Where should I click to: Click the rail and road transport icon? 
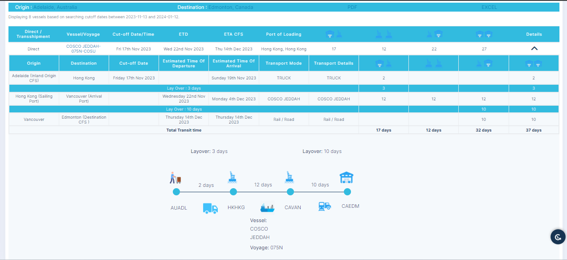pos(325,206)
